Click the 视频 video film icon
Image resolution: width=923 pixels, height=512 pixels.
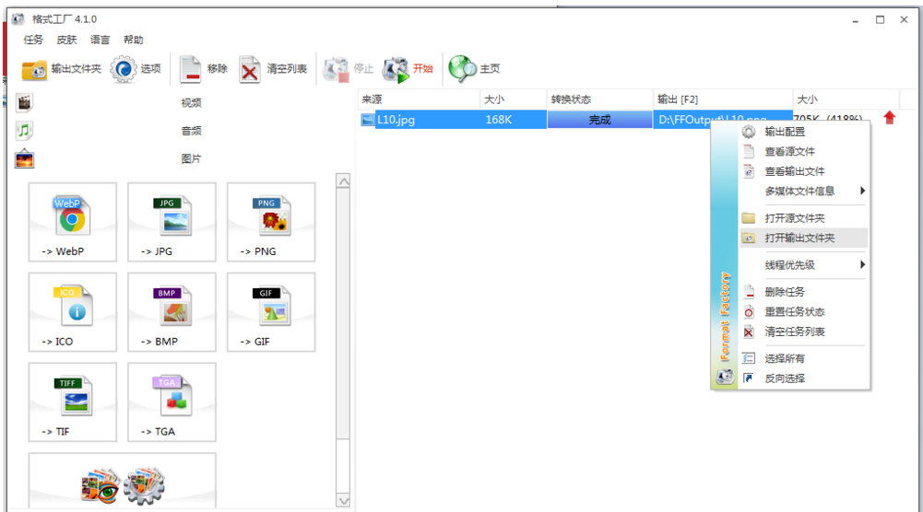click(24, 103)
